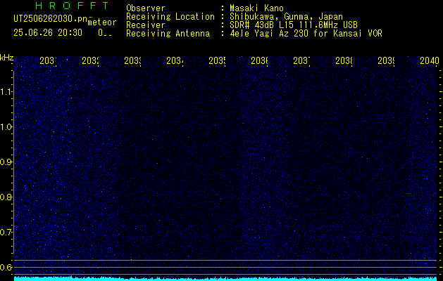Click the 2036 time marker
Screen dimensions: 443x281
pyautogui.click(x=259, y=60)
